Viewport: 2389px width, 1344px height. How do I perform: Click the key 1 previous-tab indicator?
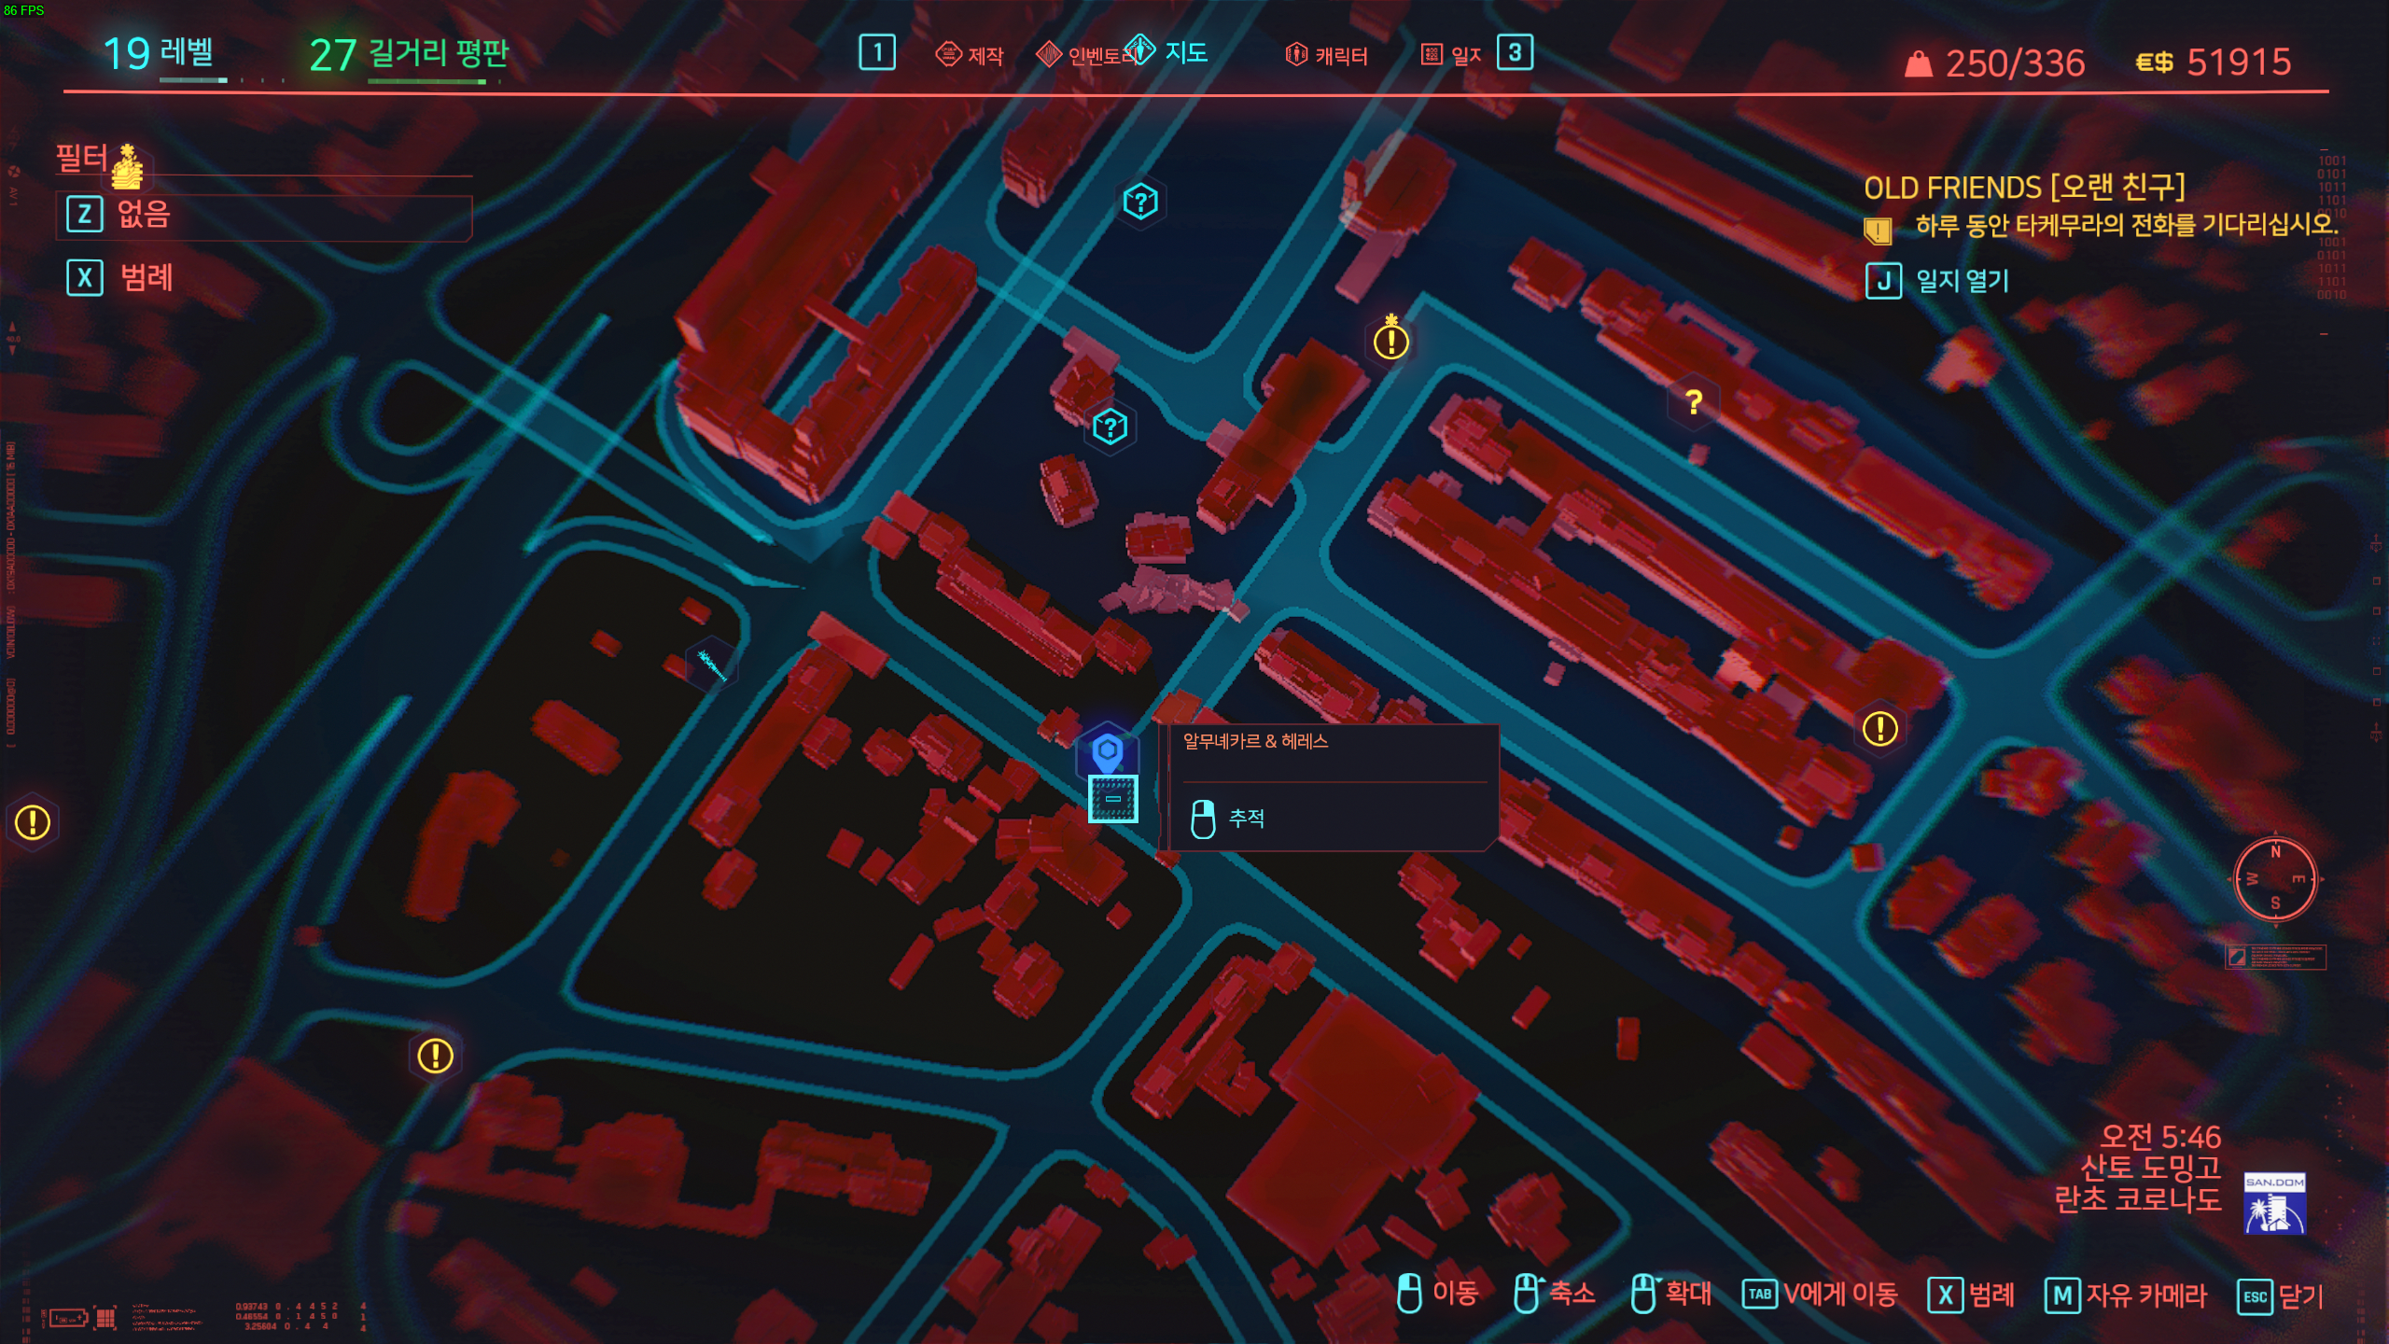pyautogui.click(x=876, y=52)
